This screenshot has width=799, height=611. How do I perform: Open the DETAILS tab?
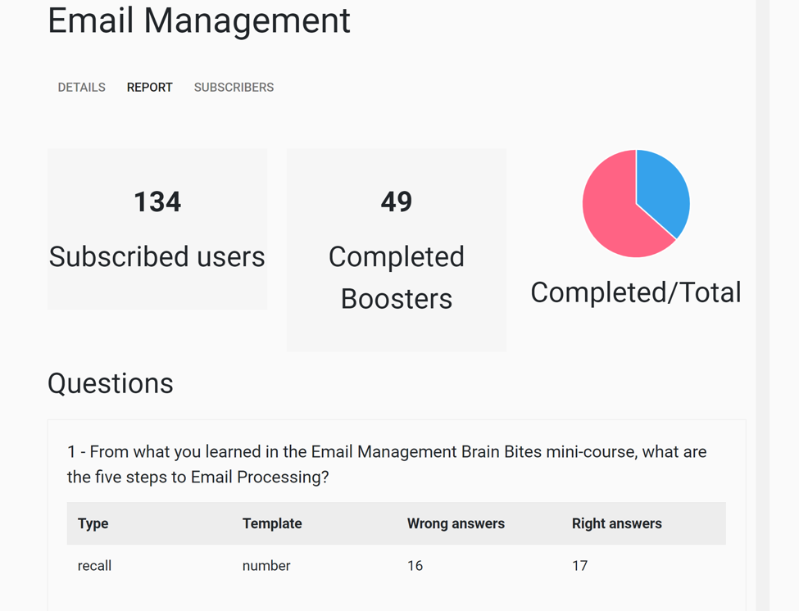(81, 88)
